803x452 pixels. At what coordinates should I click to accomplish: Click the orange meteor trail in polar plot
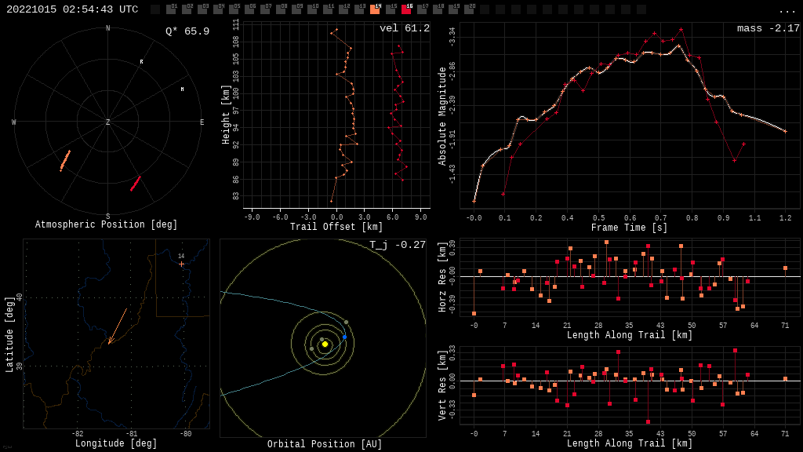(65, 160)
